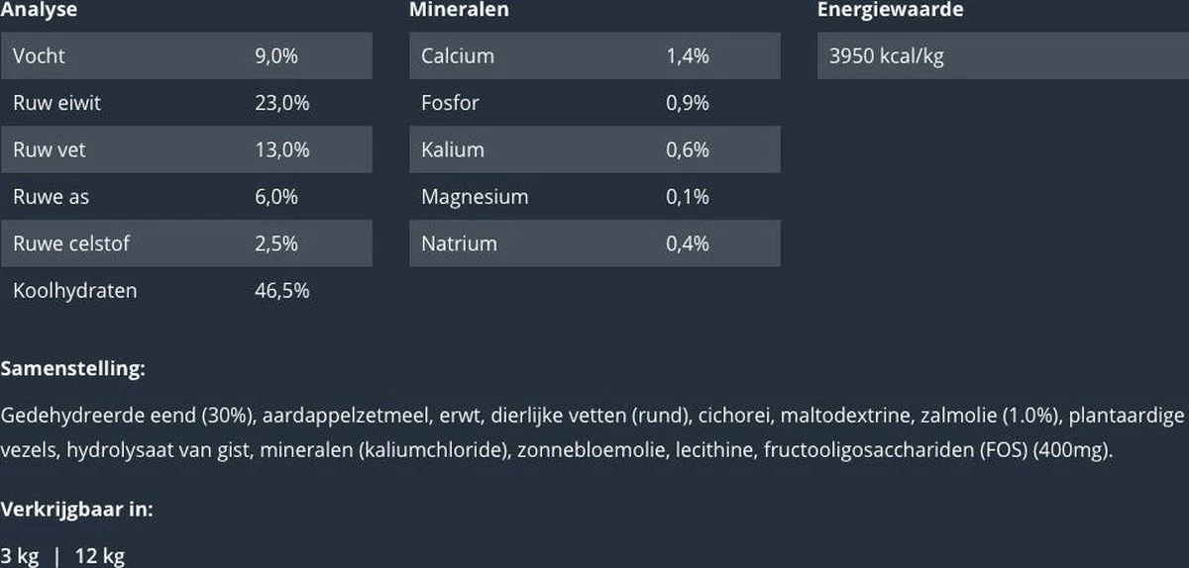Screen dimensions: 1189x568
Task: Click the Ruwe celstof 2,5% value
Action: click(276, 243)
